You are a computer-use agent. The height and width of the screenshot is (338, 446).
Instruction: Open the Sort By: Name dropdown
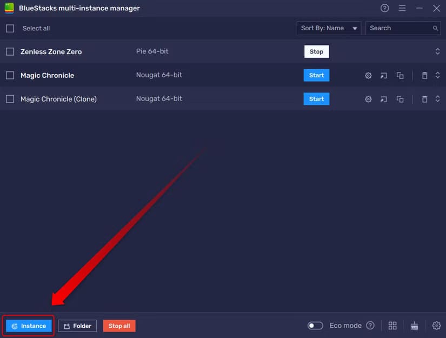(329, 28)
